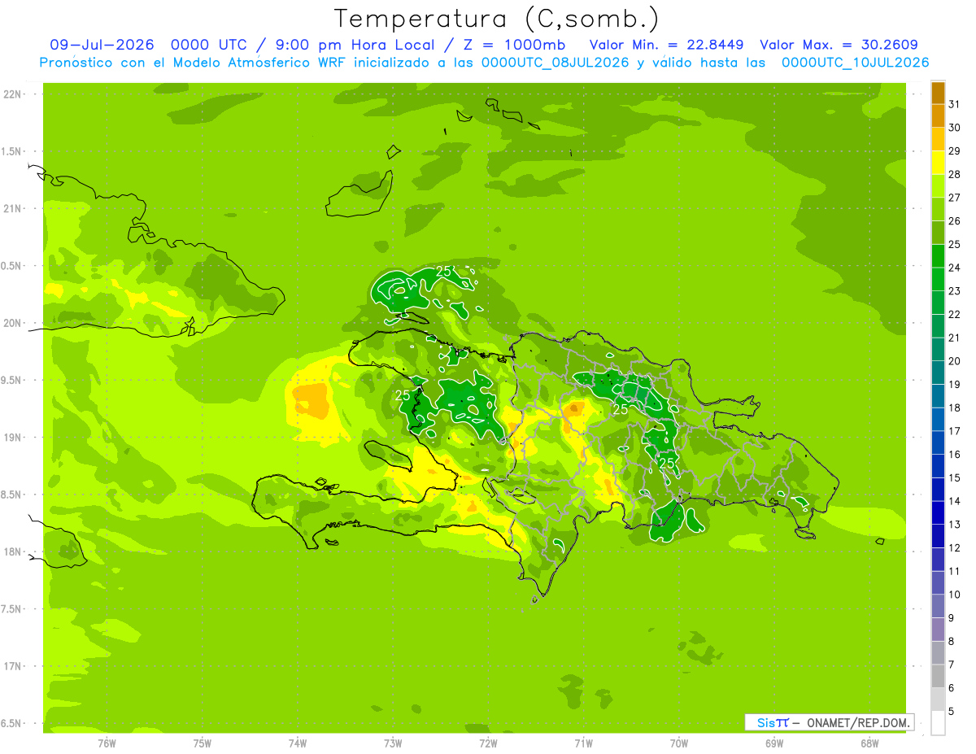Click the "22N" latitude label
This screenshot has width=976, height=754.
pos(13,94)
